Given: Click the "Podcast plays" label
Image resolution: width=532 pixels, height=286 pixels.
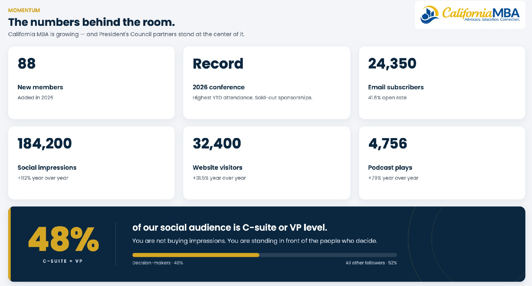Looking at the screenshot, I should point(390,168).
